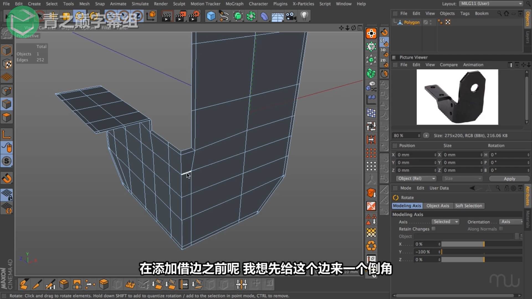The image size is (532, 299).
Task: Select the Edges mode icon
Action: (x=7, y=104)
